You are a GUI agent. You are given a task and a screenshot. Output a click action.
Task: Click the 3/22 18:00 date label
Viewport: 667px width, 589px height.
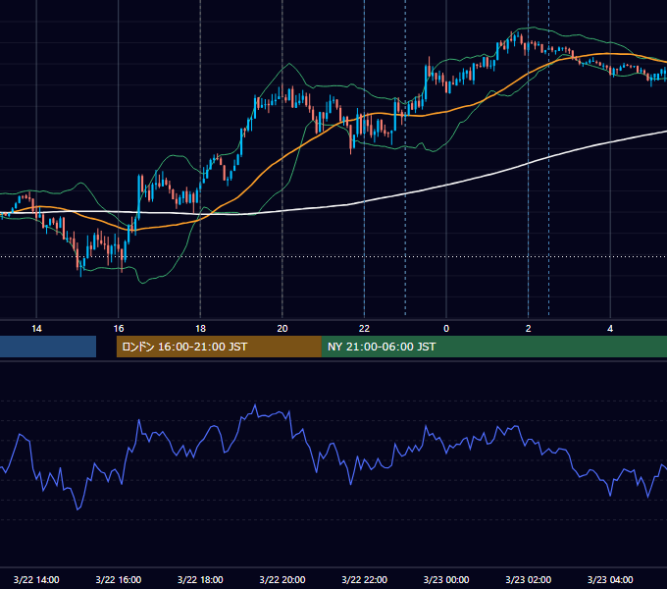click(x=200, y=579)
